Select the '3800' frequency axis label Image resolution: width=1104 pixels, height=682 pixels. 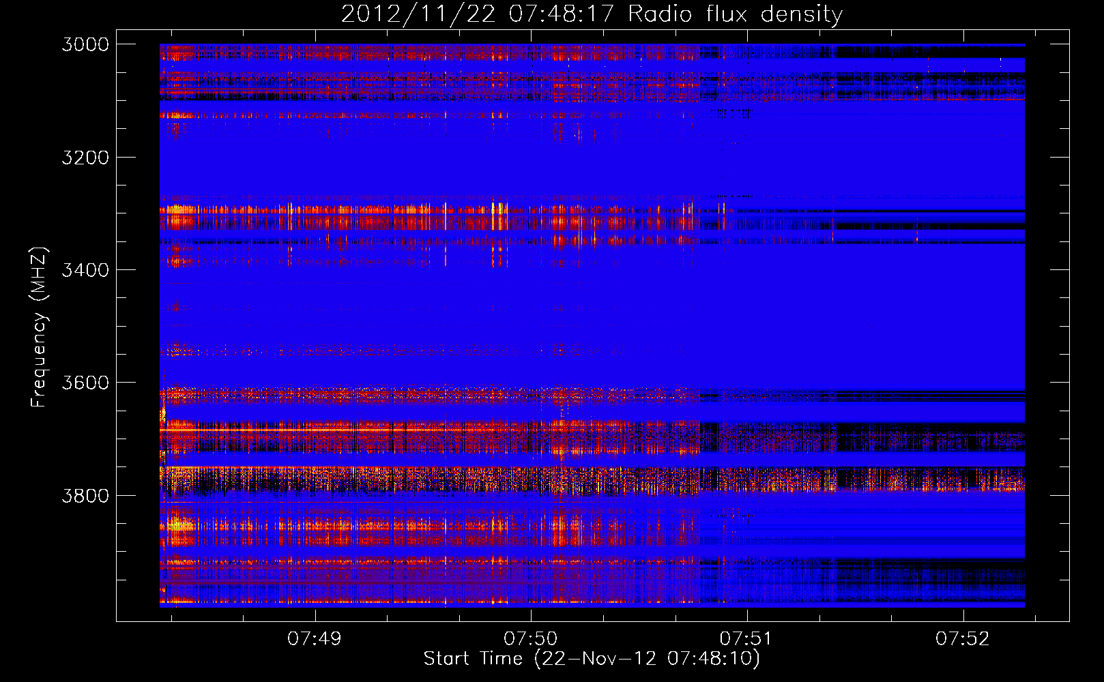[85, 496]
